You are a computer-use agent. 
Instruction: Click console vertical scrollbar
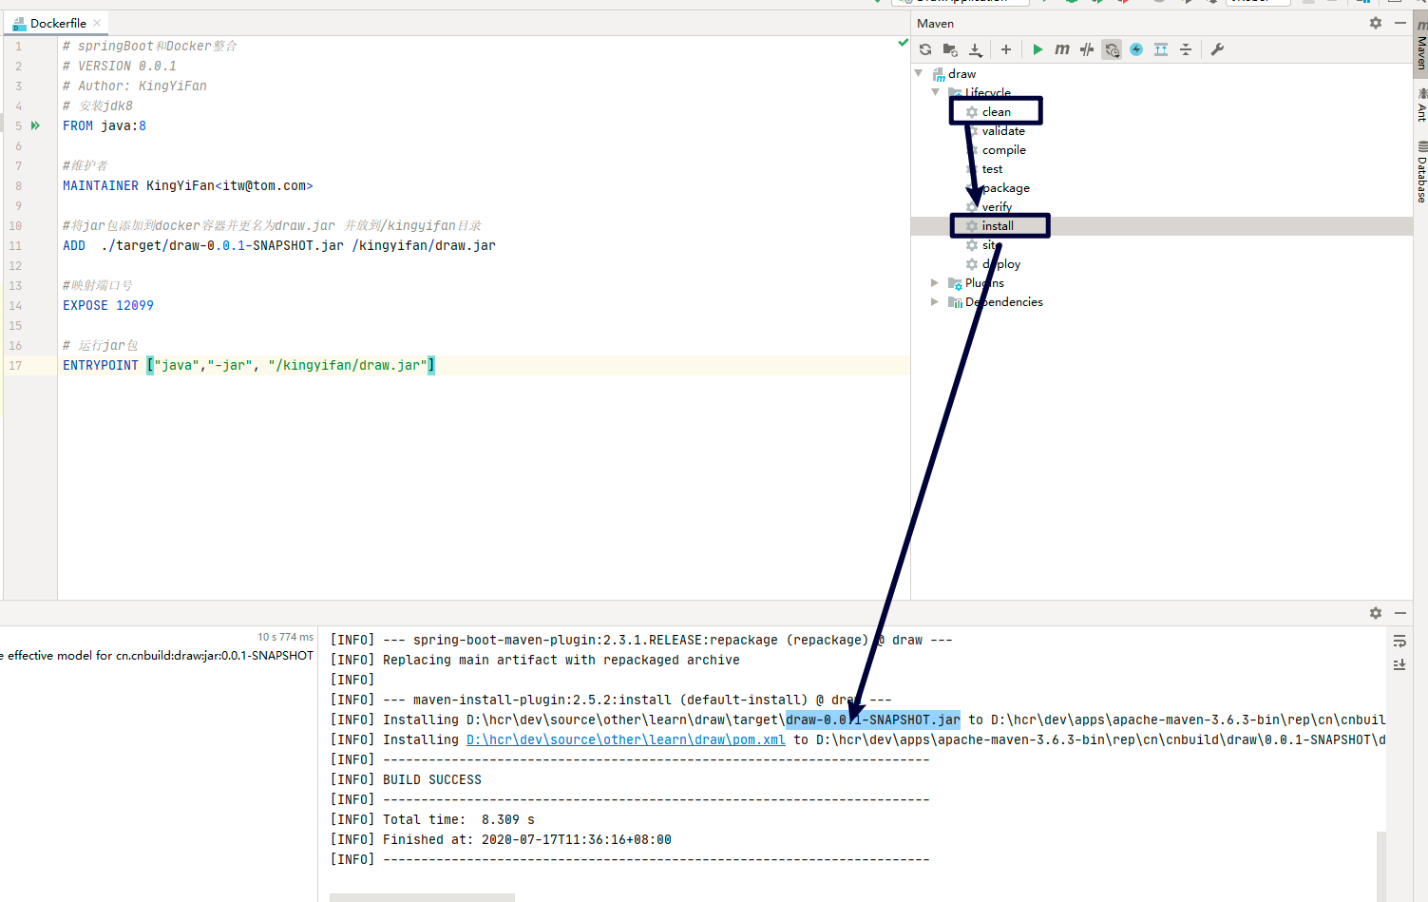click(x=1381, y=865)
